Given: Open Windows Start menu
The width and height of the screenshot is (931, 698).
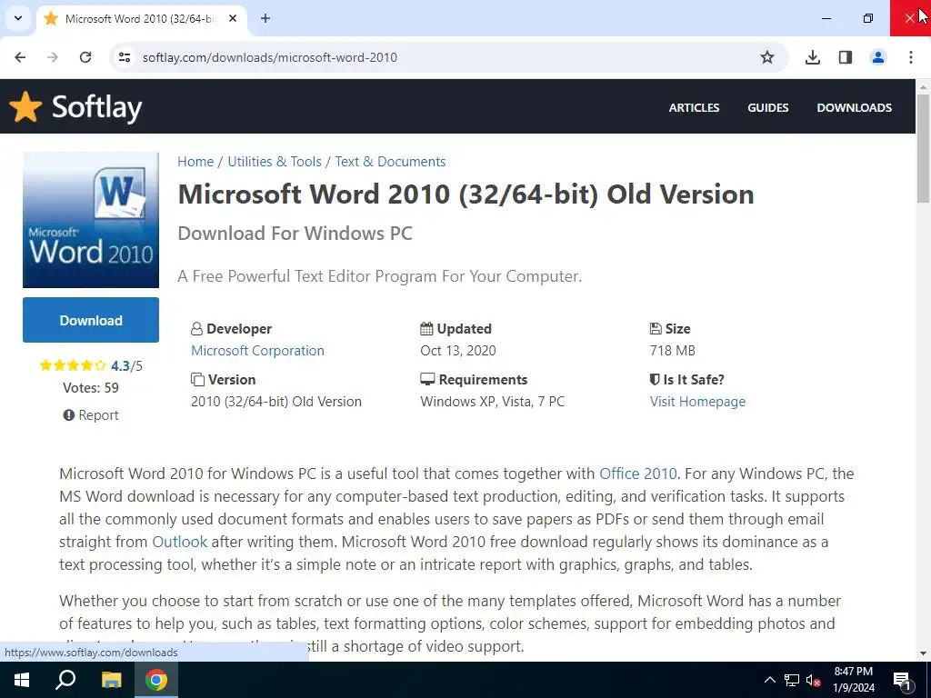Looking at the screenshot, I should point(22,680).
